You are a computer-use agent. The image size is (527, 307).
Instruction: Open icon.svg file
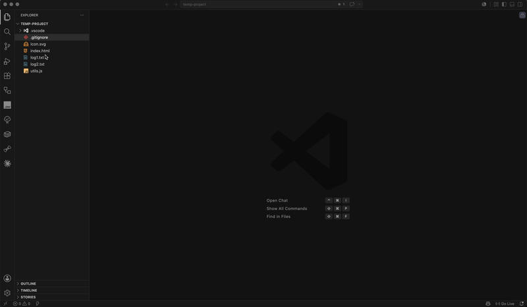(x=52, y=44)
